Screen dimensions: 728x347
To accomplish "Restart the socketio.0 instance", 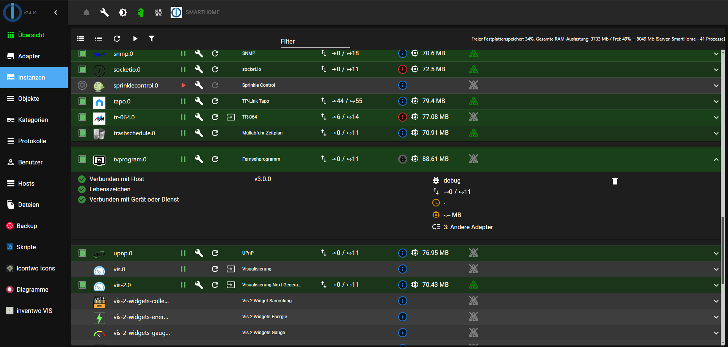I will (215, 69).
